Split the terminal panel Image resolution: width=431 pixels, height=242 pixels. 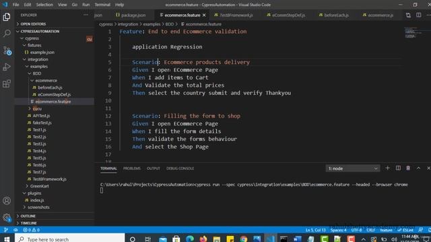pyautogui.click(x=398, y=168)
